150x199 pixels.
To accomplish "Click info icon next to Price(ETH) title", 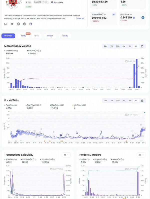I will pos(18,100).
